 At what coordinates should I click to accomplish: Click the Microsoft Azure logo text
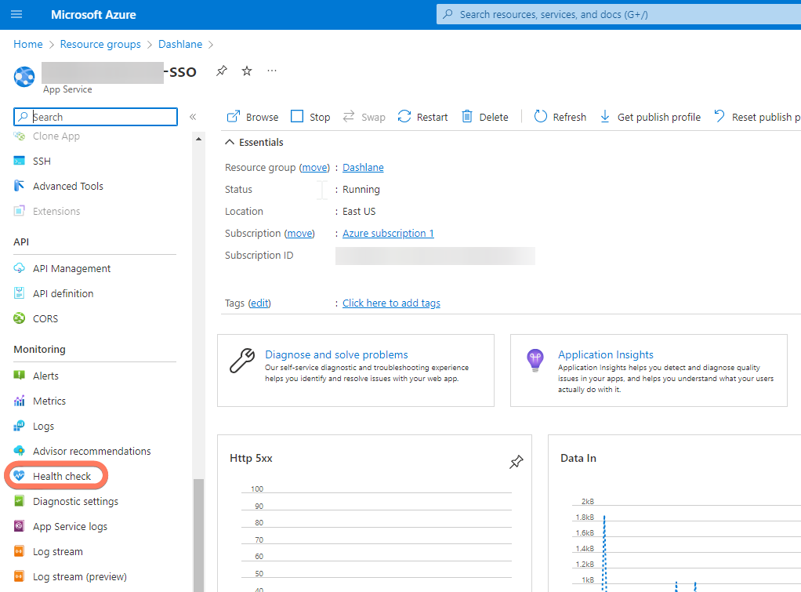(93, 14)
